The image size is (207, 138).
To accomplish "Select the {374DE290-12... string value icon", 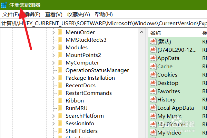I will [x=153, y=50].
